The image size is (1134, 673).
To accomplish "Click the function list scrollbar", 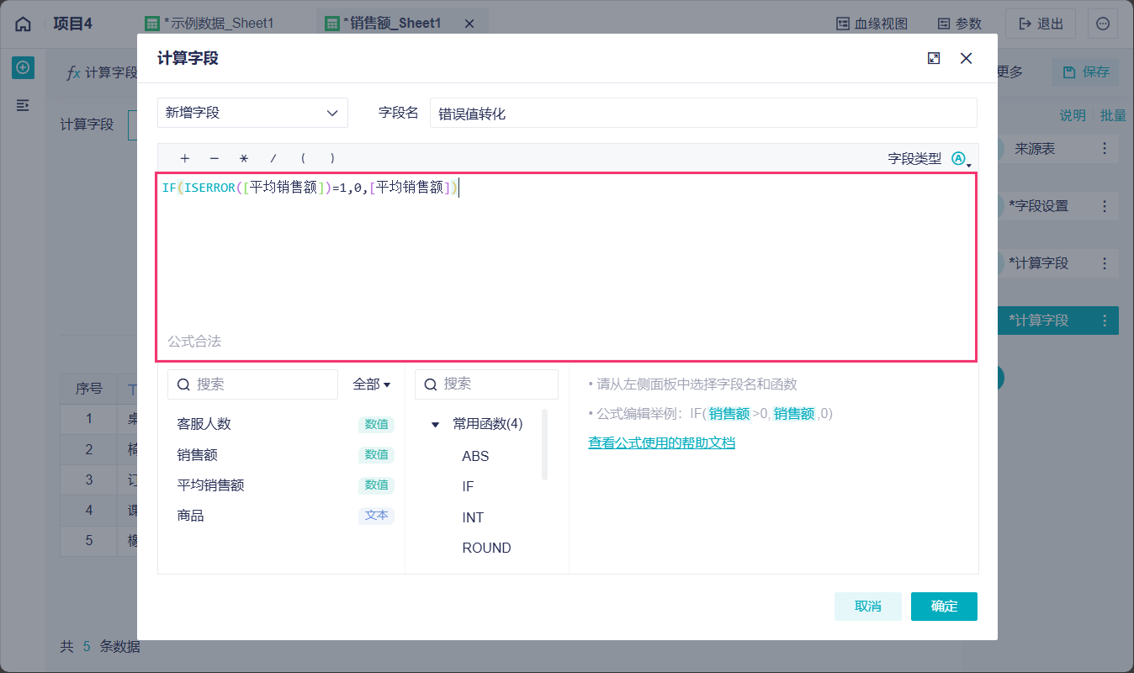I will coord(545,444).
